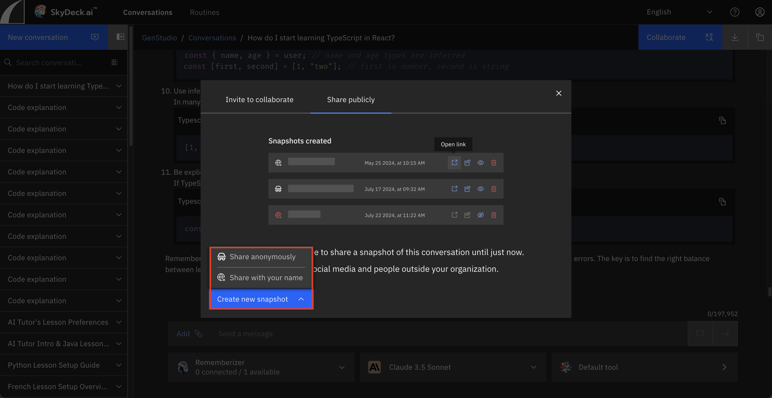
Task: Click the download conversation icon
Action: pyautogui.click(x=735, y=37)
